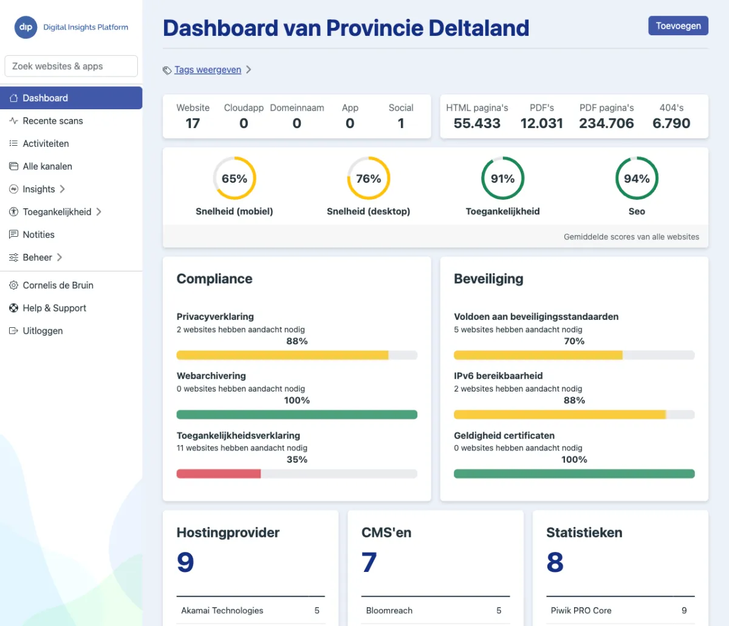Click the Geldigheid certificaten 100% bar

574,474
